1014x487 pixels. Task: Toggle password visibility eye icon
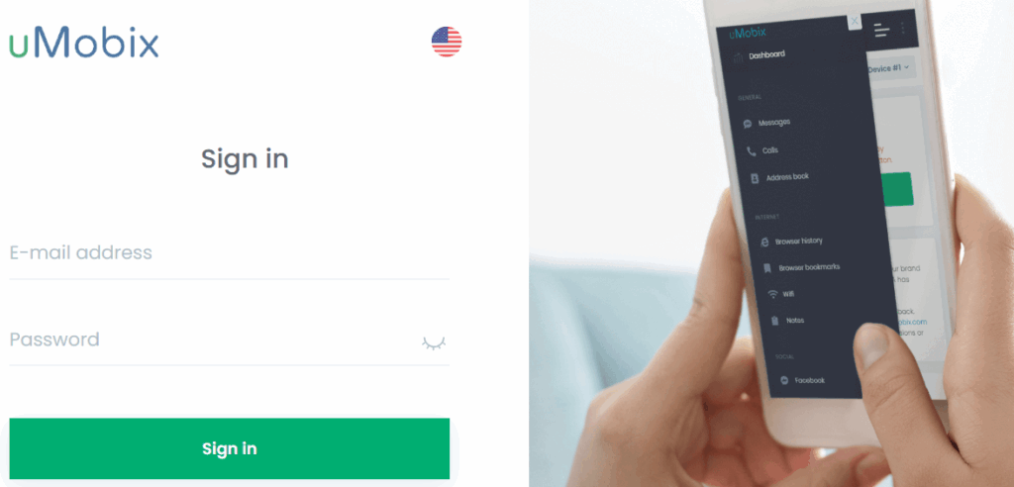coord(434,342)
